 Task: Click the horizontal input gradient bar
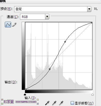click(x=59, y=92)
